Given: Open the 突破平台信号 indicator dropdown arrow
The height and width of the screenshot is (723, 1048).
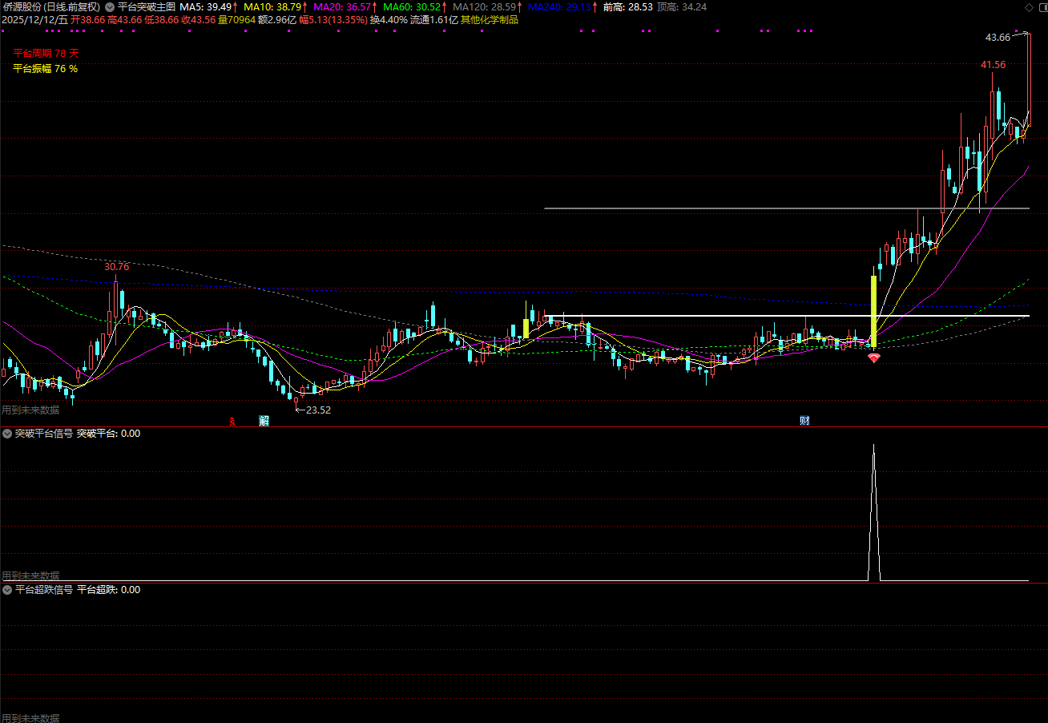Looking at the screenshot, I should pos(7,434).
